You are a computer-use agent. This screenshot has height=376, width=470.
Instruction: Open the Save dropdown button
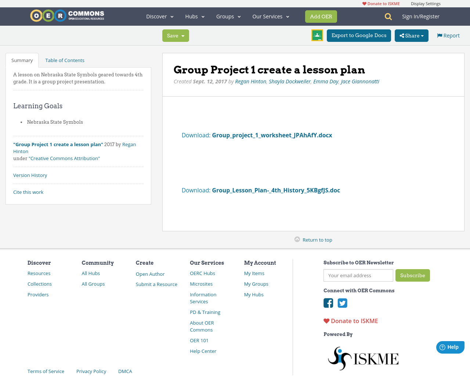(x=176, y=36)
